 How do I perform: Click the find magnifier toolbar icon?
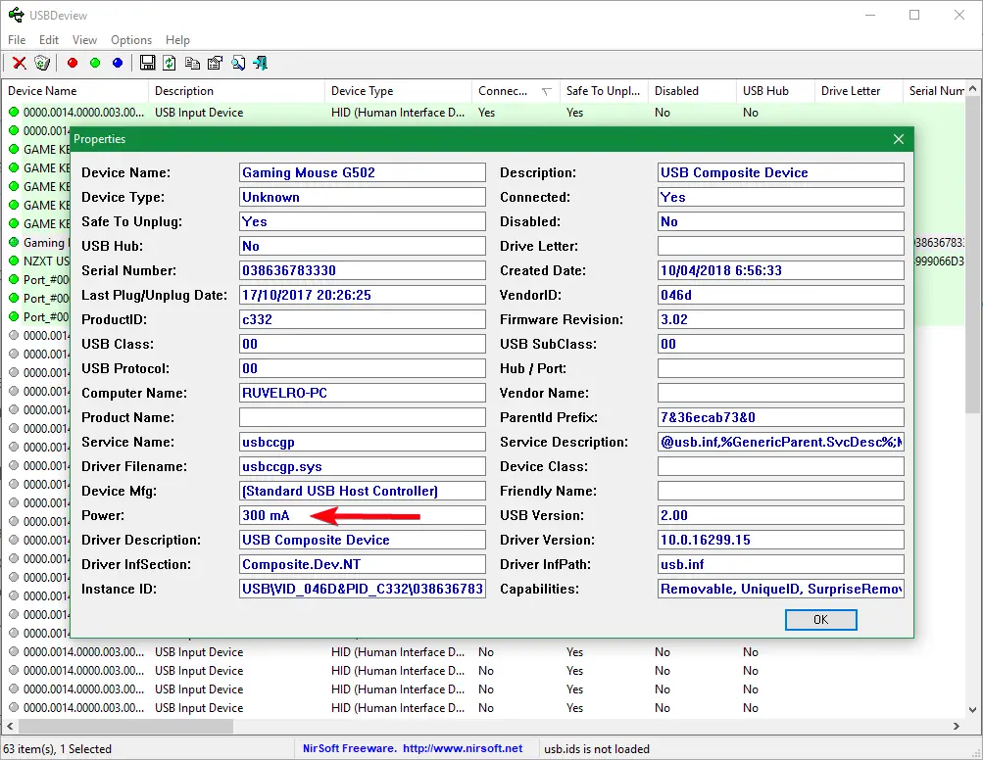tap(238, 64)
